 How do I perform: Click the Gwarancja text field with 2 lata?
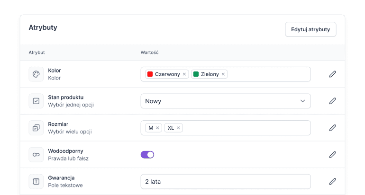click(x=225, y=181)
